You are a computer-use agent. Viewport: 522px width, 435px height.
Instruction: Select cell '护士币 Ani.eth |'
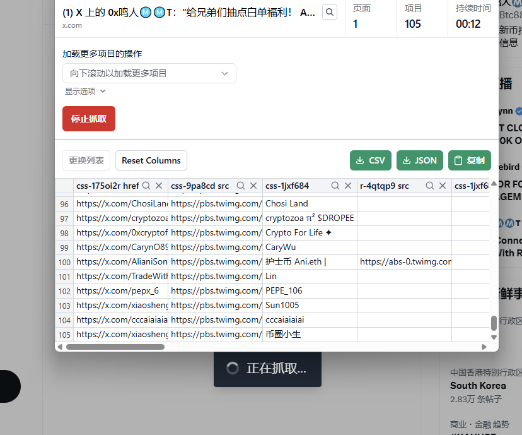click(310, 262)
